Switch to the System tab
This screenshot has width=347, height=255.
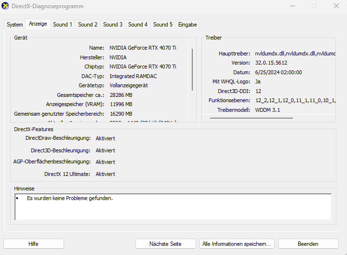click(14, 25)
